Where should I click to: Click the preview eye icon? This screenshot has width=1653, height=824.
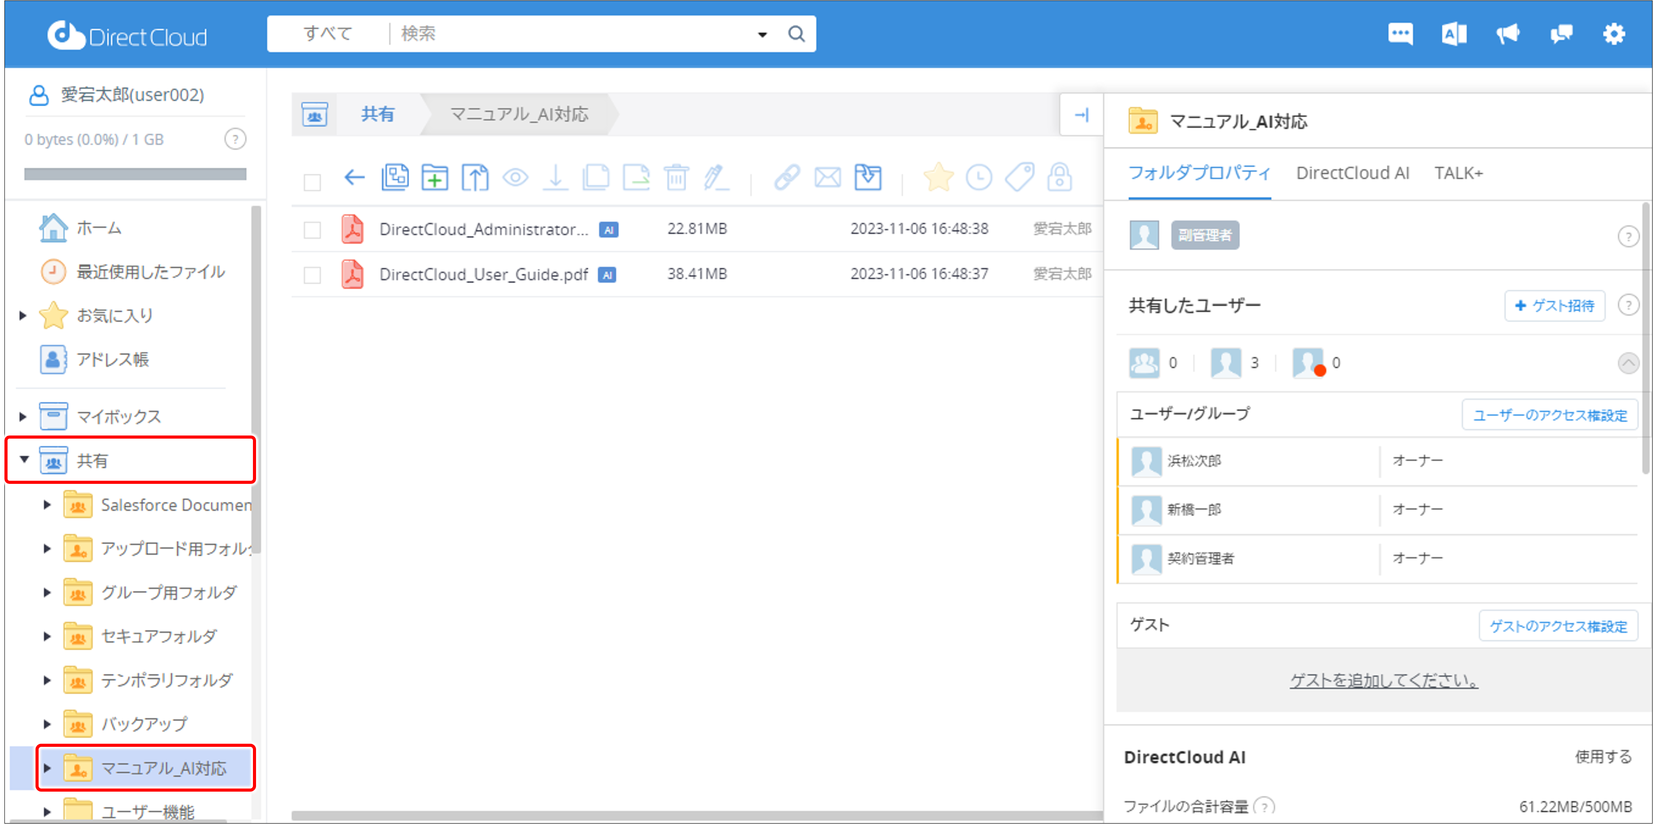pos(517,178)
